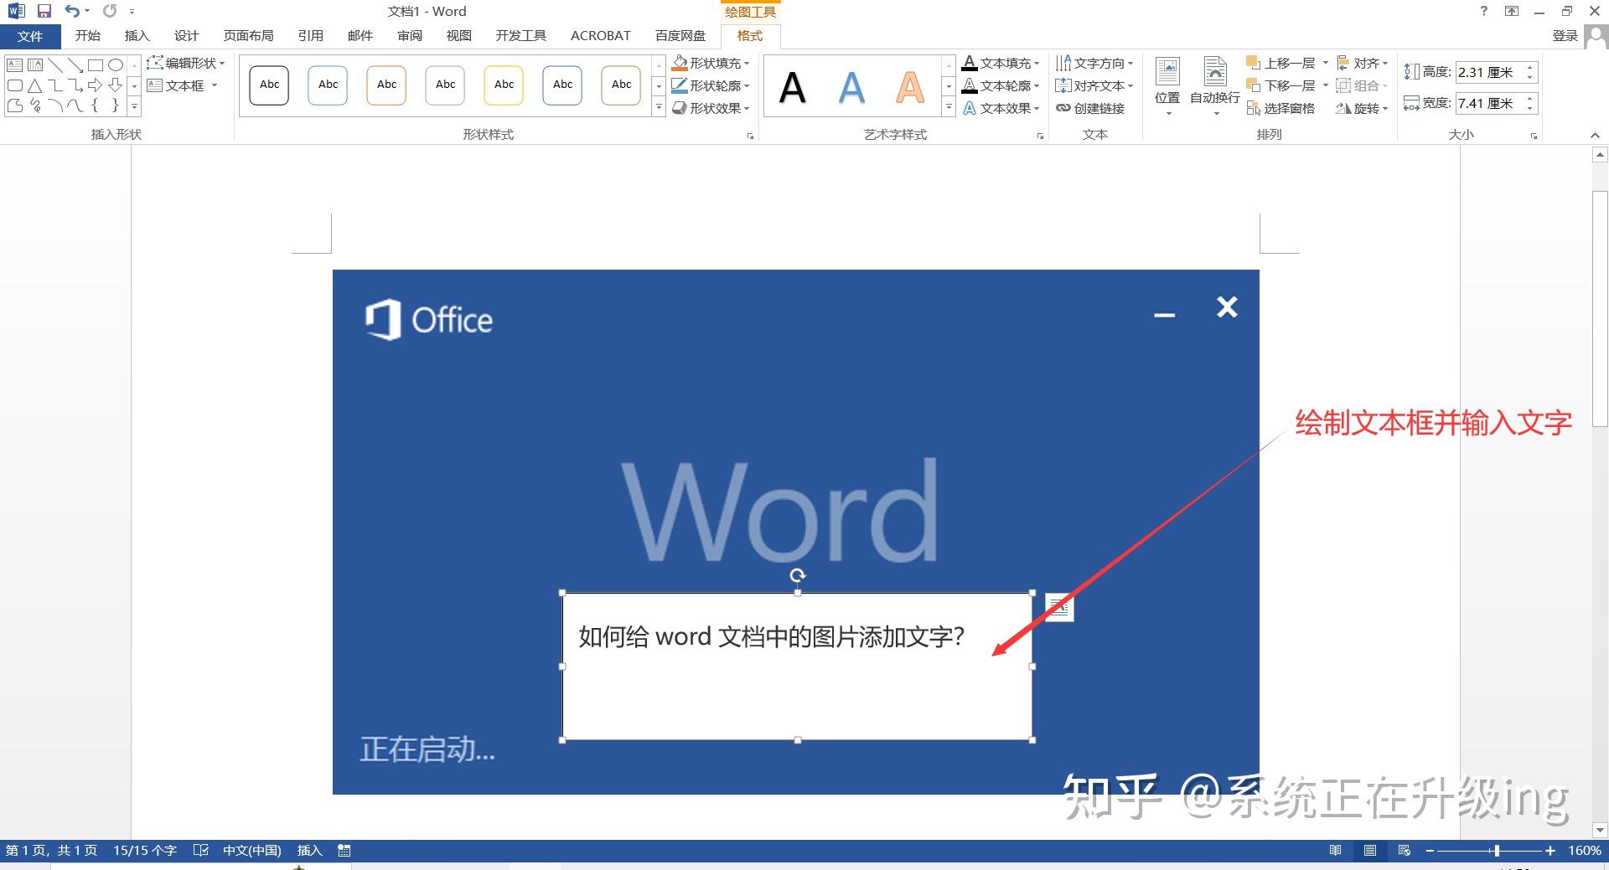Image resolution: width=1609 pixels, height=870 pixels.
Task: Choose the yellow outline Abc shape style
Action: [504, 85]
